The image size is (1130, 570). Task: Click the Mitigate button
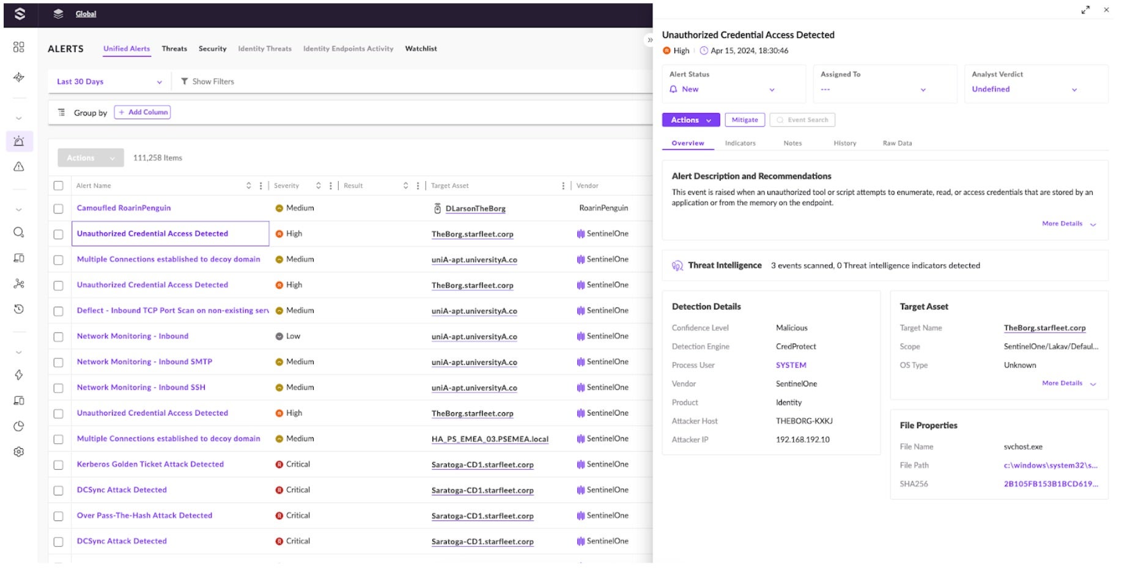744,120
